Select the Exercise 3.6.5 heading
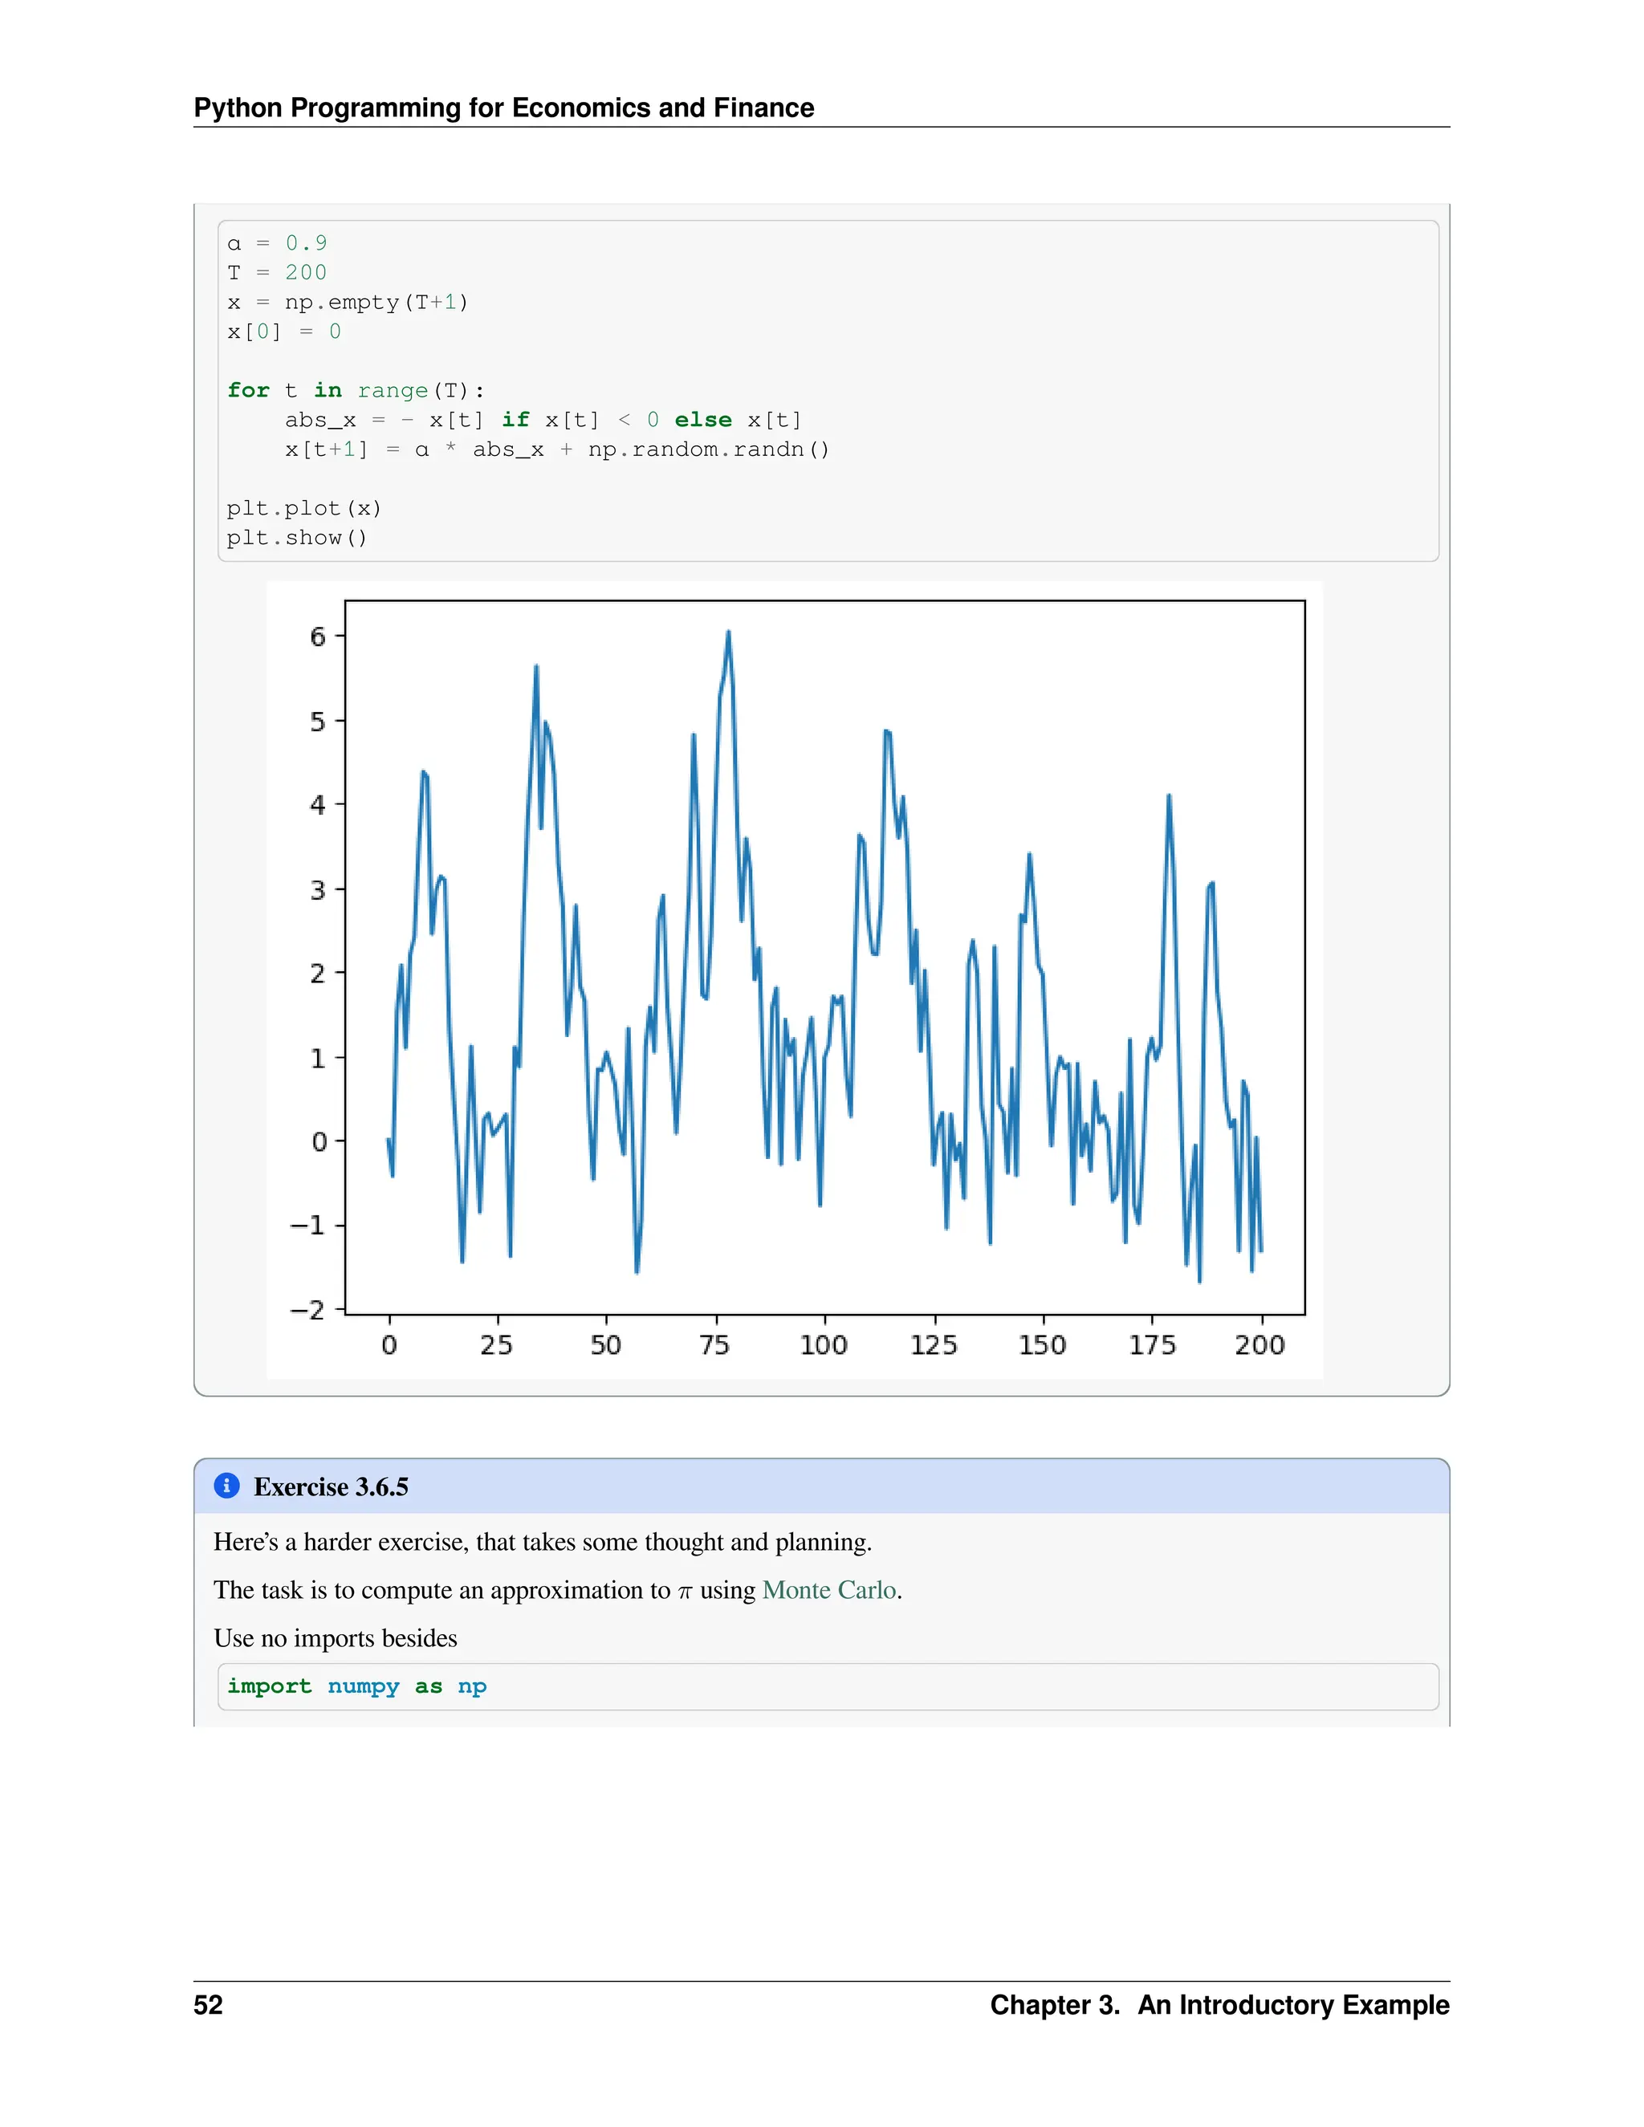The image size is (1644, 2127). point(332,1487)
